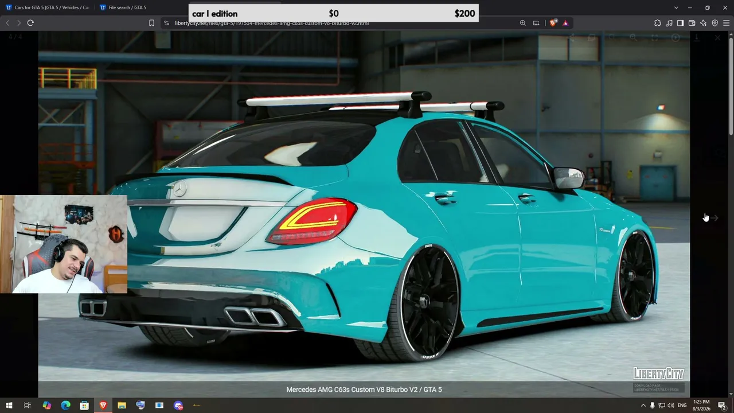Open the Windows notification center
Screen dimensions: 734x413
click(x=722, y=406)
